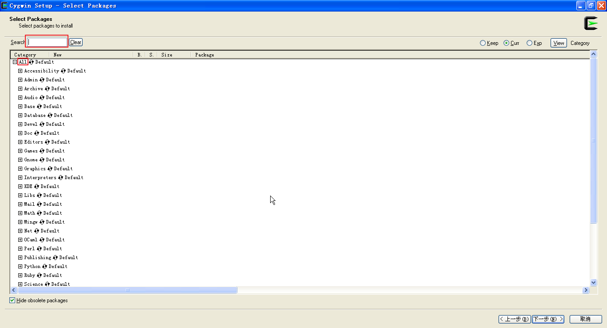Click the cycle icon next to Publishing
Image resolution: width=607 pixels, height=328 pixels.
pyautogui.click(x=55, y=258)
